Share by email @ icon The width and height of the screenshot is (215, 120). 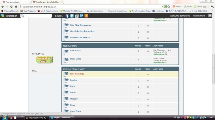click(81, 16)
